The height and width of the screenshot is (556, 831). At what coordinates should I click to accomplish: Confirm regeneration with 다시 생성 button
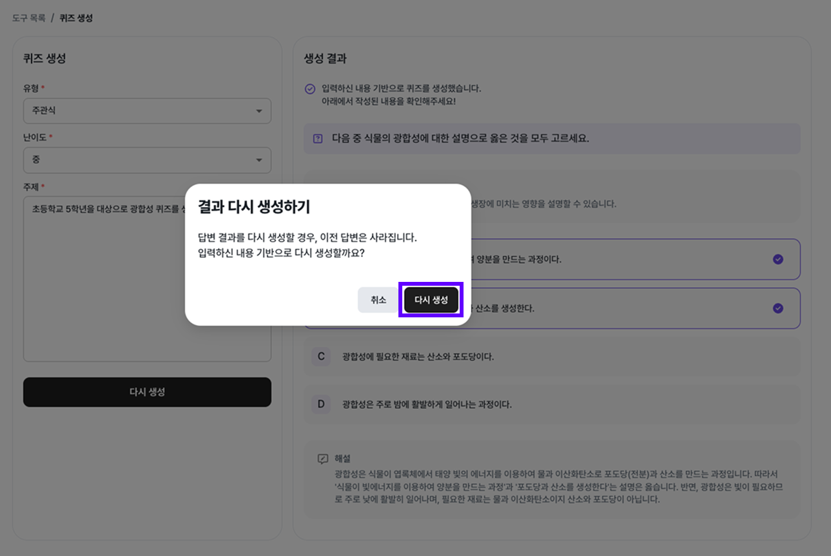click(430, 299)
